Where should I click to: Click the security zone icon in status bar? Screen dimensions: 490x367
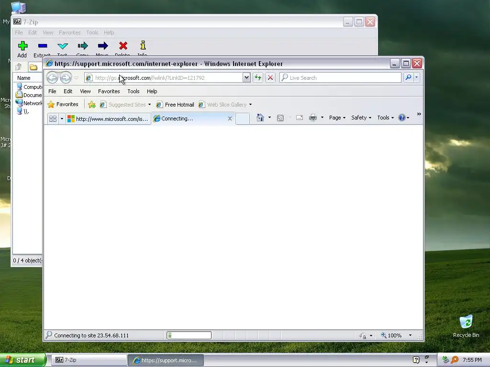363,336
